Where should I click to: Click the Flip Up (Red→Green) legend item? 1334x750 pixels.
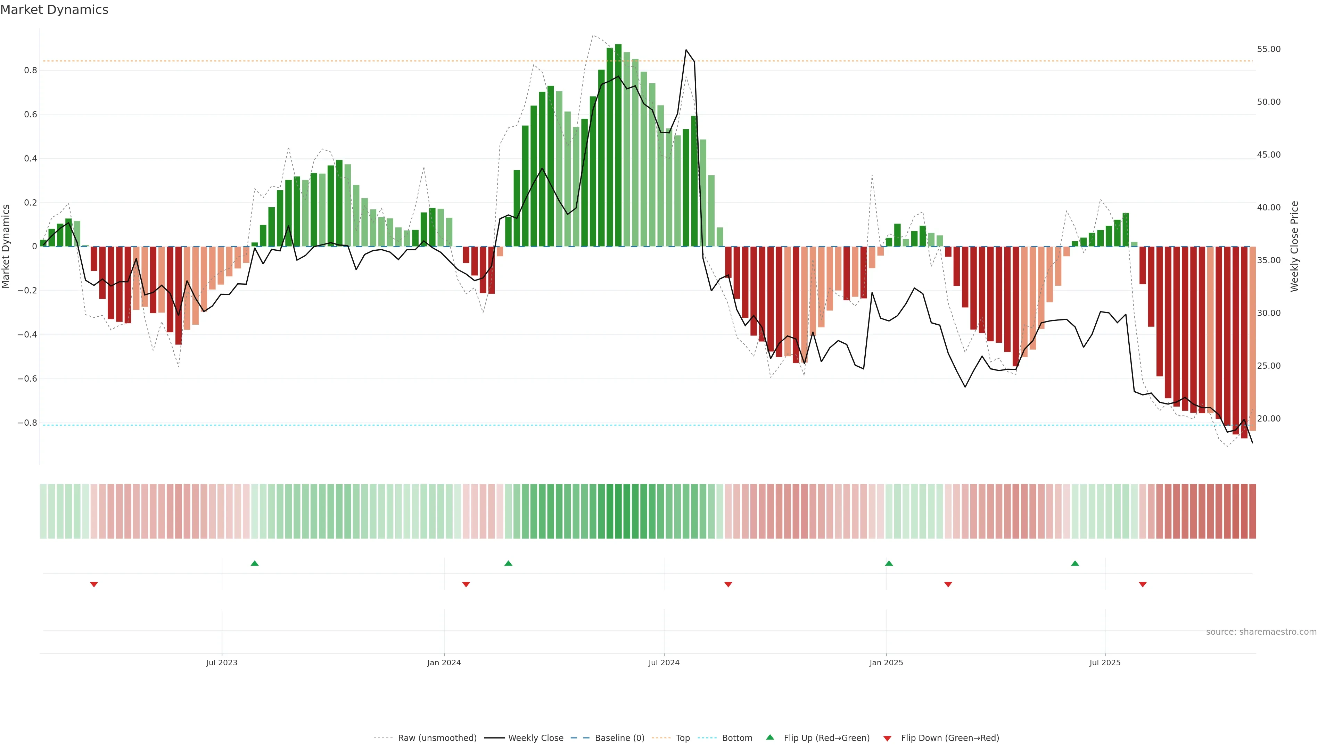coord(826,738)
